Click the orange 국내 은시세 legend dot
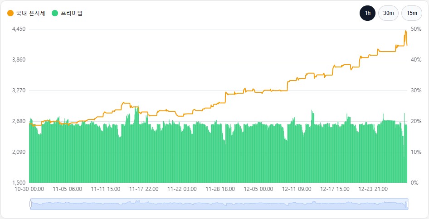Viewport: 429px width, 219px height. coord(10,13)
